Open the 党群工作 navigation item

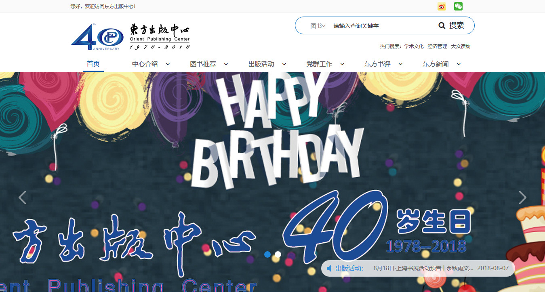319,64
